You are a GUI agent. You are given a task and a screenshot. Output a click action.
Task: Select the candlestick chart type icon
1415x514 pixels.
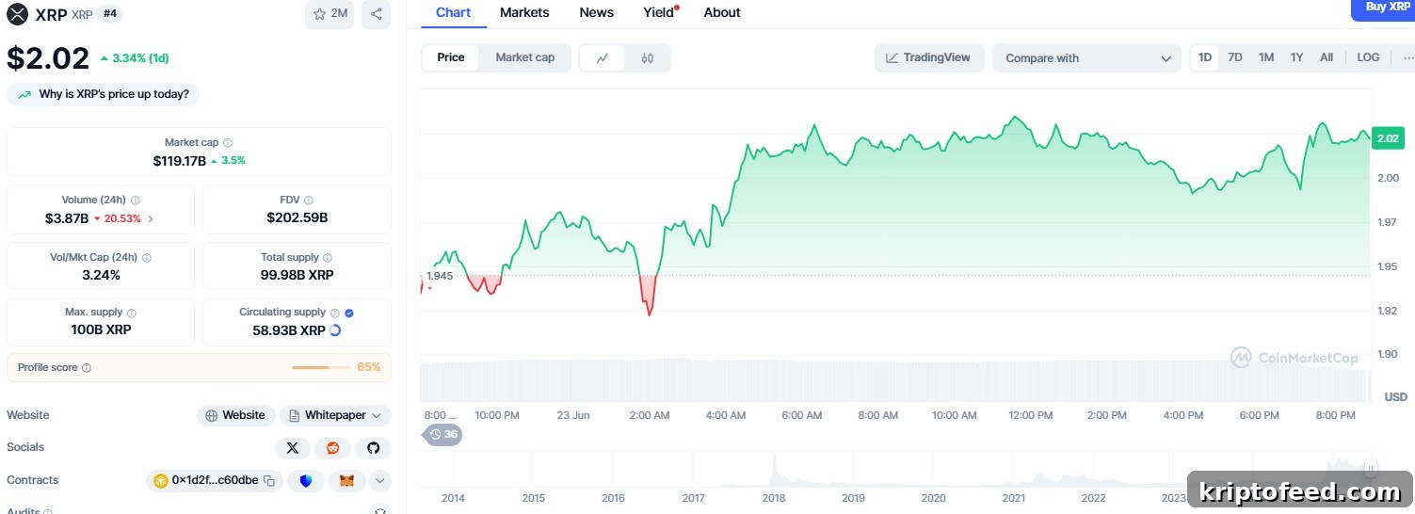point(647,57)
